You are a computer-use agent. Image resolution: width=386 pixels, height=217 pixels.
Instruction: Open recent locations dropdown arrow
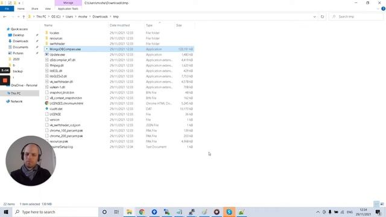point(18,16)
